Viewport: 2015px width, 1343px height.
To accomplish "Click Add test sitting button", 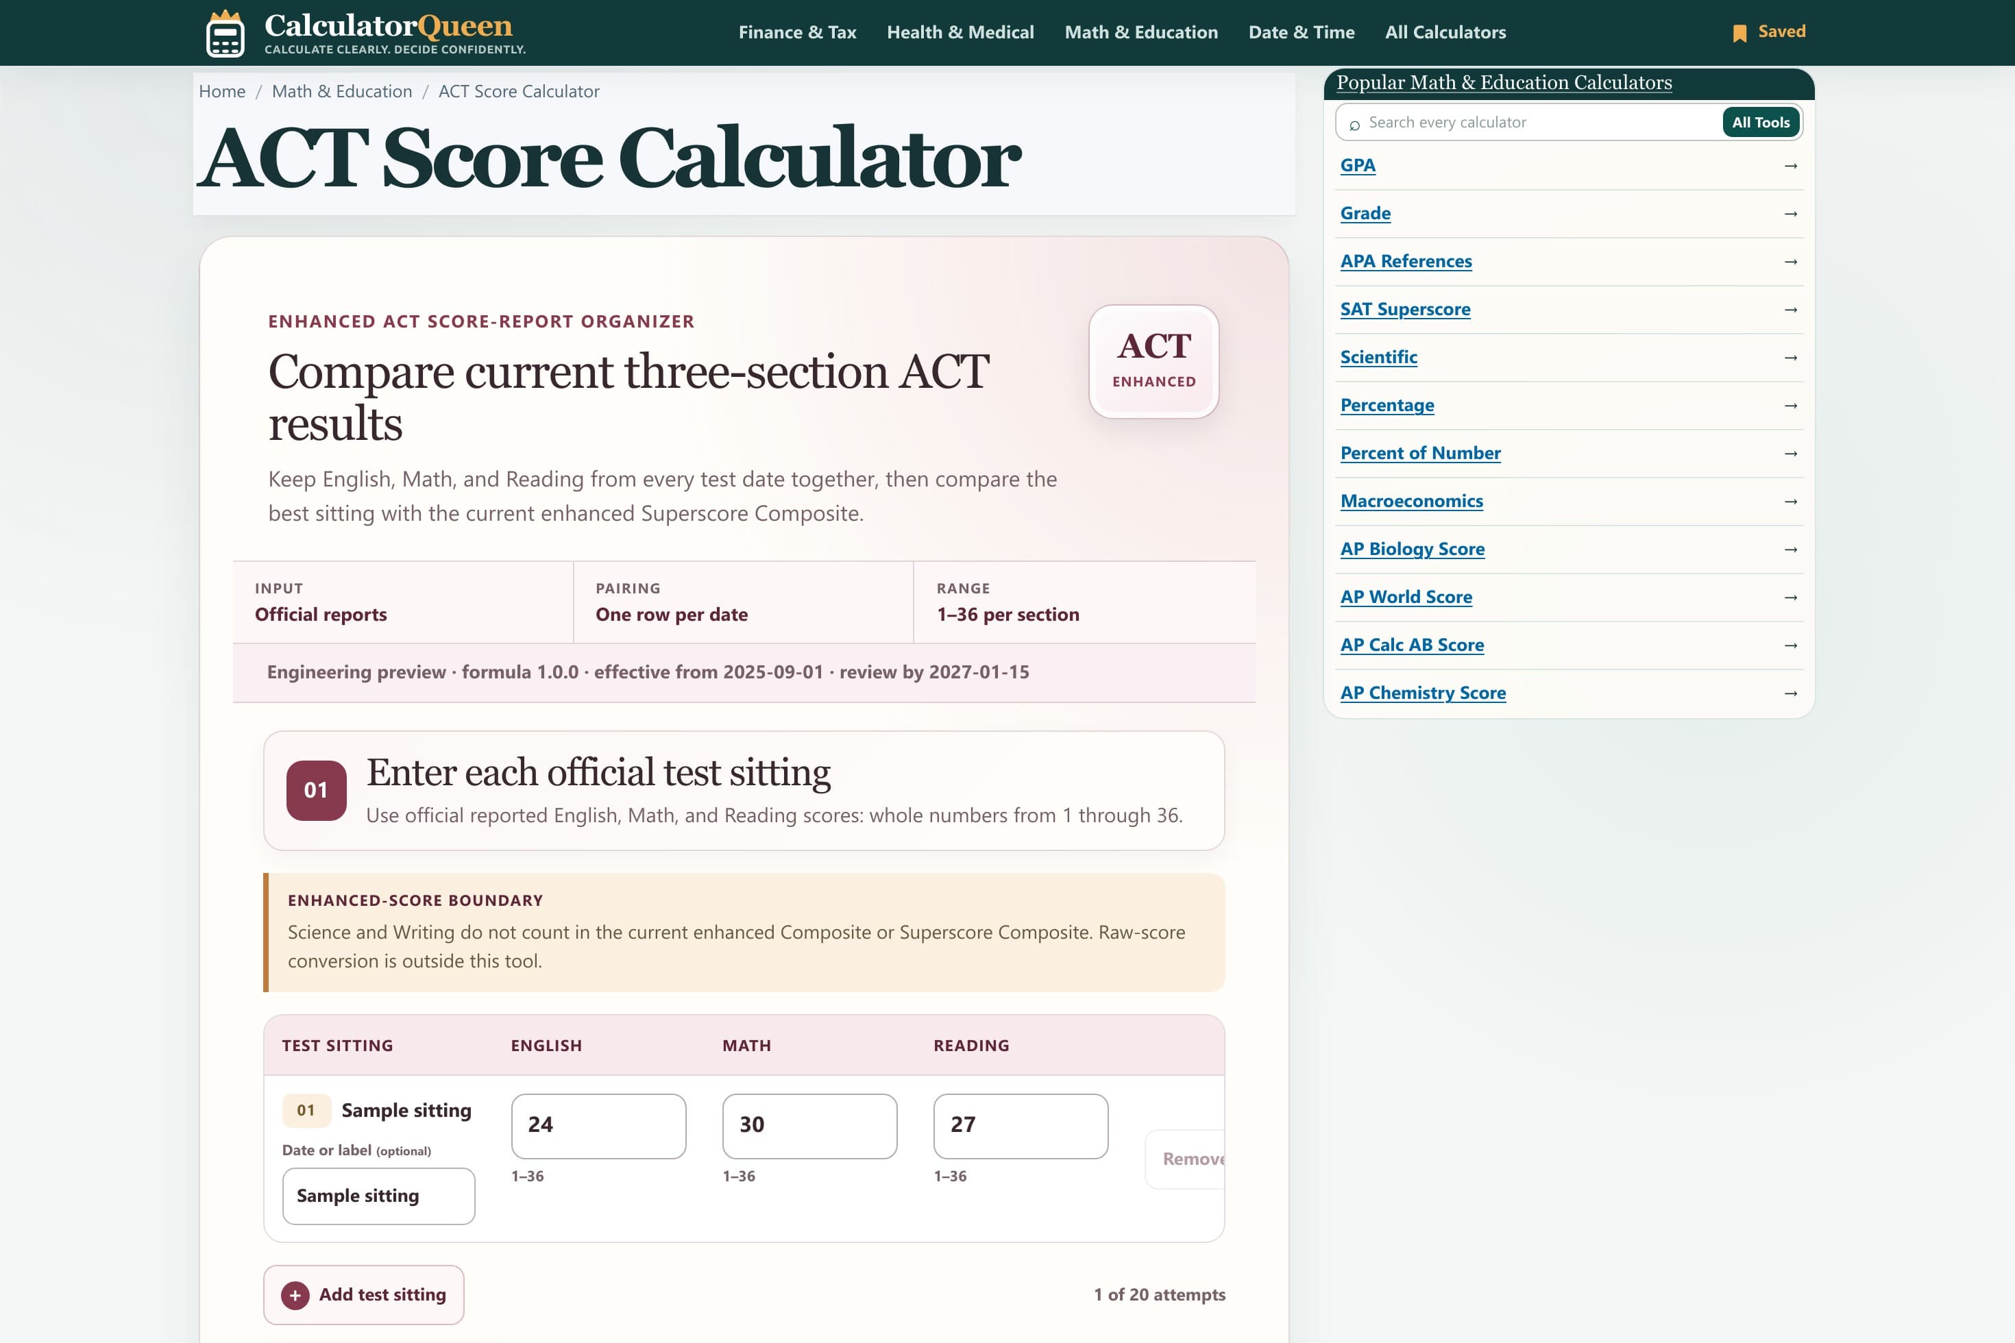I will pyautogui.click(x=364, y=1295).
